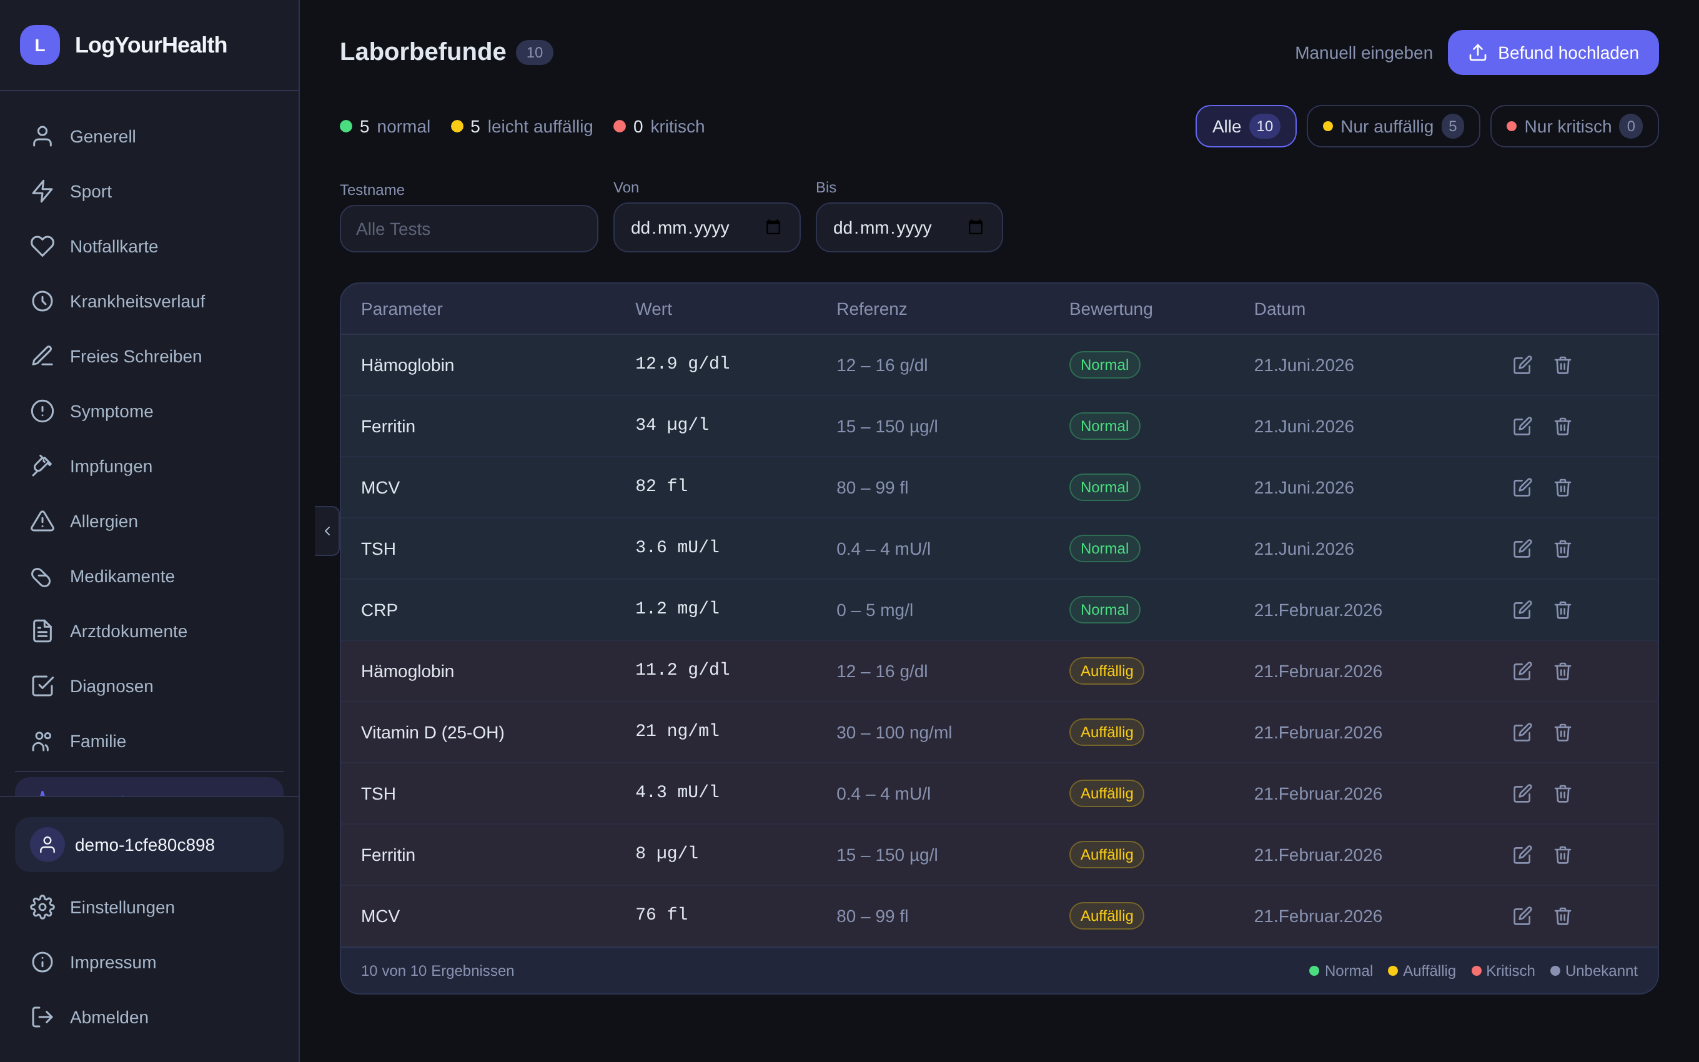Delete the MCV 82 fl result
Screen dimensions: 1699x1062
1562,487
